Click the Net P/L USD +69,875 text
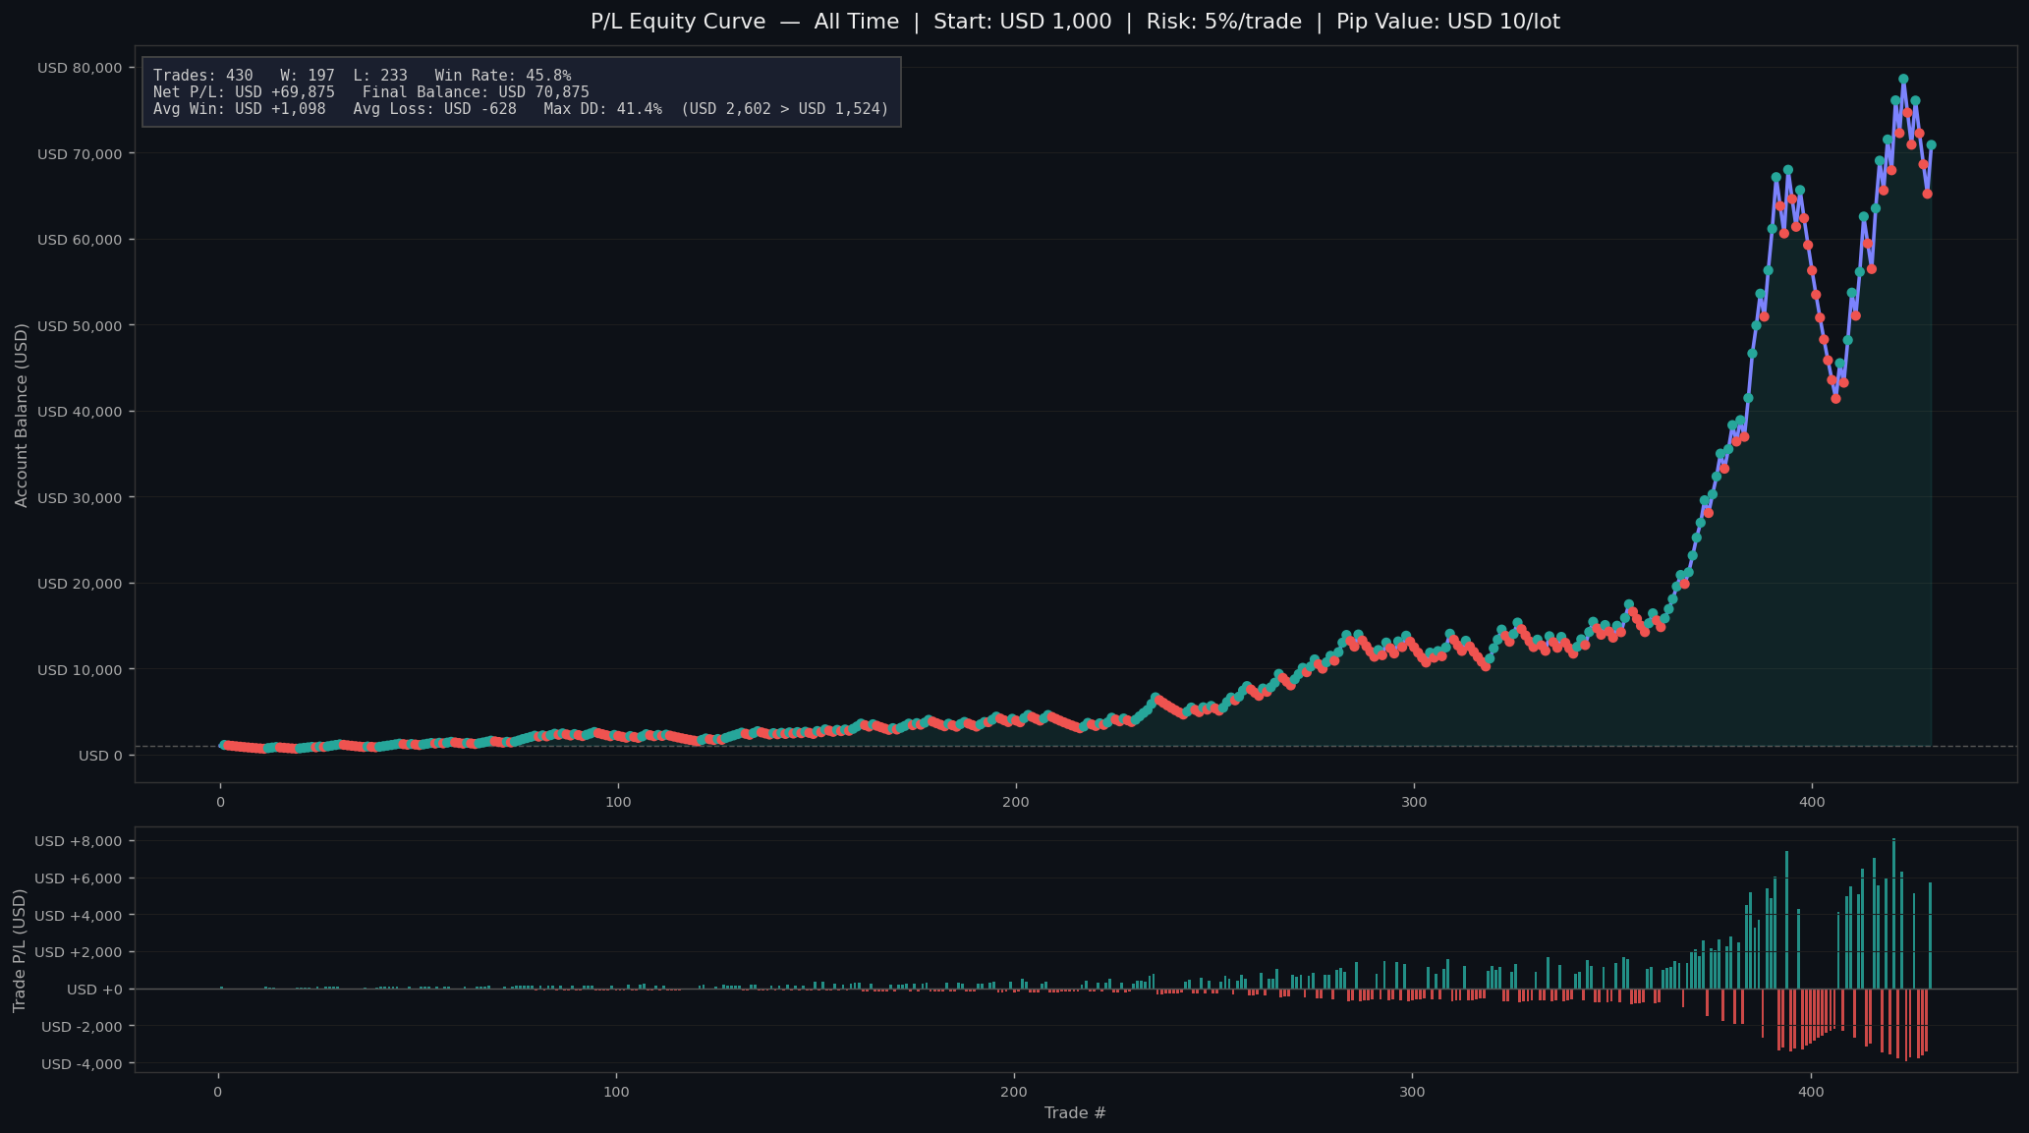Viewport: 2029px width, 1133px height. (244, 92)
